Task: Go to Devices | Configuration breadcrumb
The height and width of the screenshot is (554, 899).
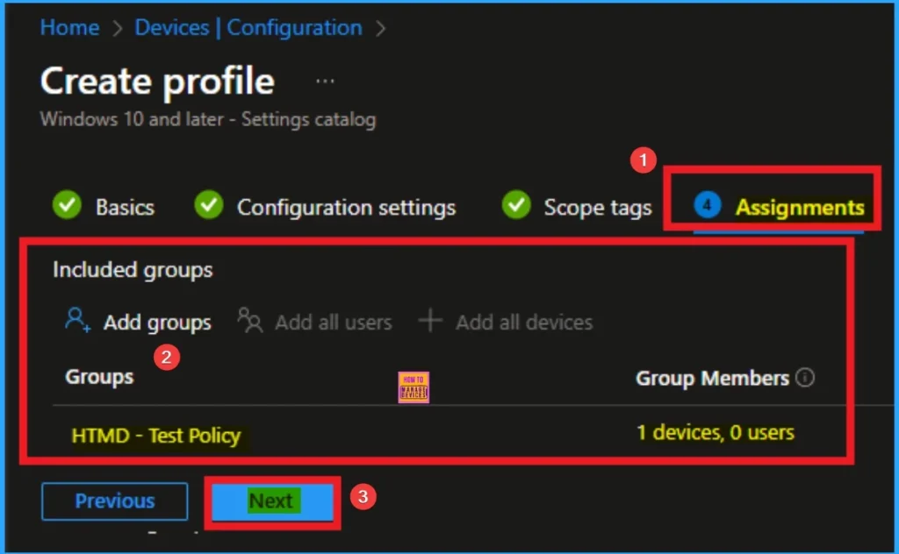Action: 248,27
